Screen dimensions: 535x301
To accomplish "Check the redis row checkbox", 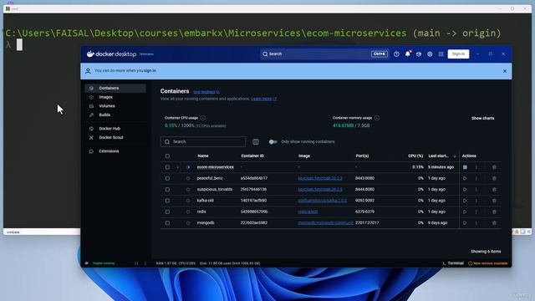I will pyautogui.click(x=167, y=212).
